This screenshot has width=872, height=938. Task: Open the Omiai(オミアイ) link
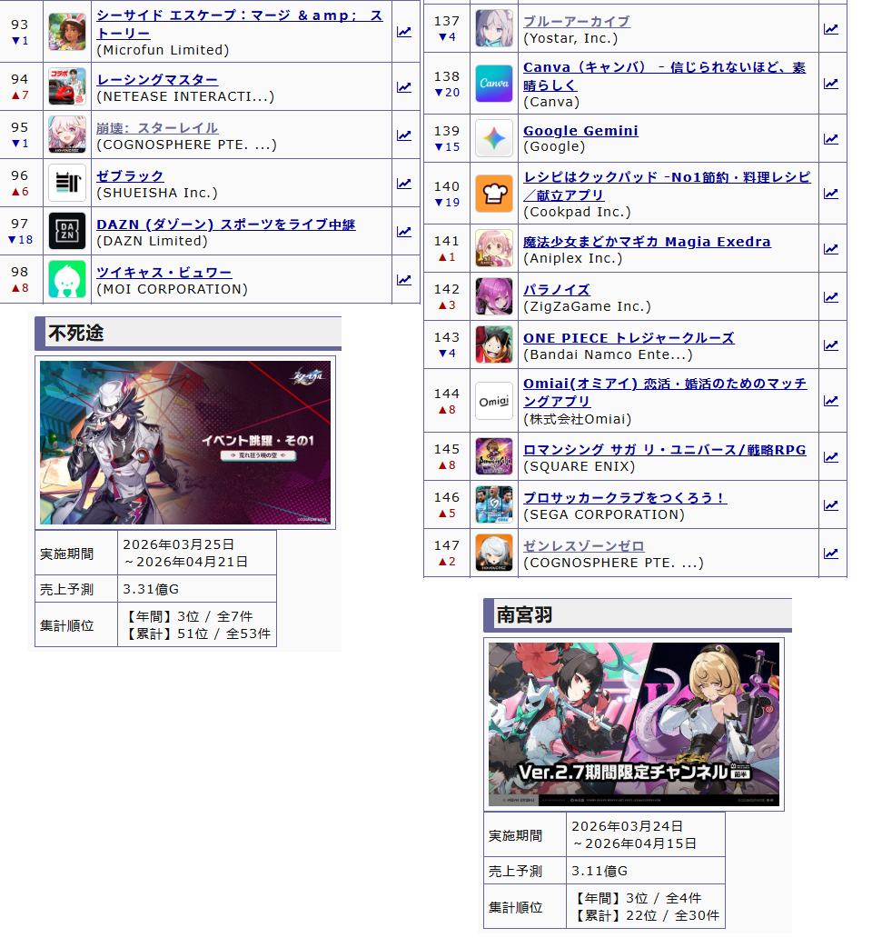click(x=665, y=393)
